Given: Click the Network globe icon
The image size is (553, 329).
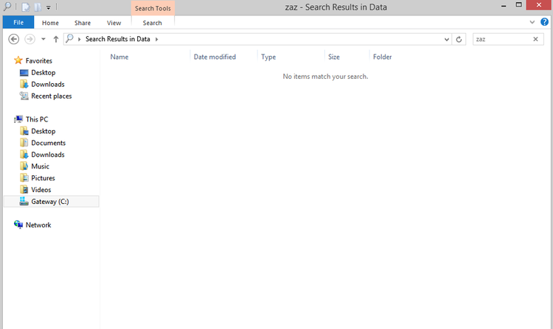Looking at the screenshot, I should pos(18,224).
